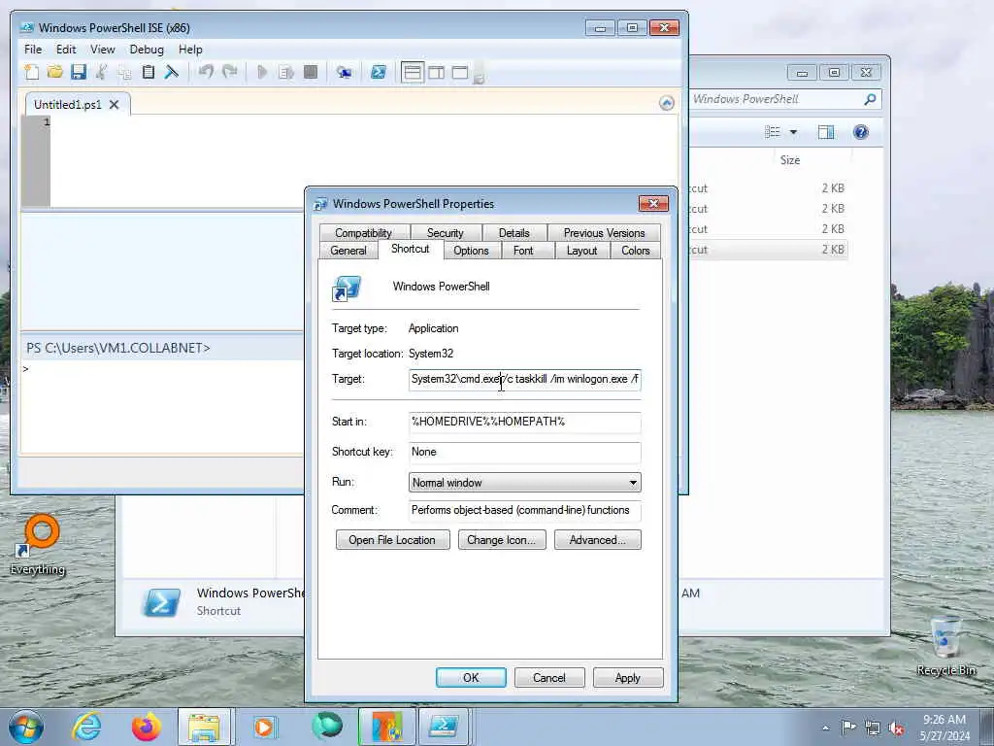The image size is (994, 746).
Task: Open Windows Explorer from the taskbar
Action: [206, 727]
